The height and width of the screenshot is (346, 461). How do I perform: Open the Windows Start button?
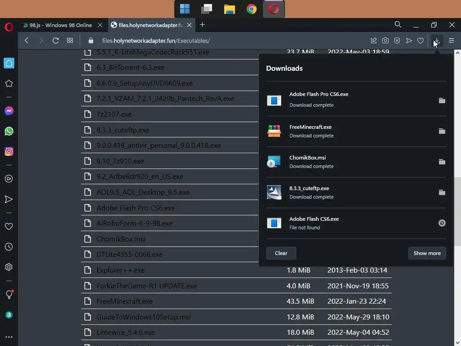coord(185,9)
